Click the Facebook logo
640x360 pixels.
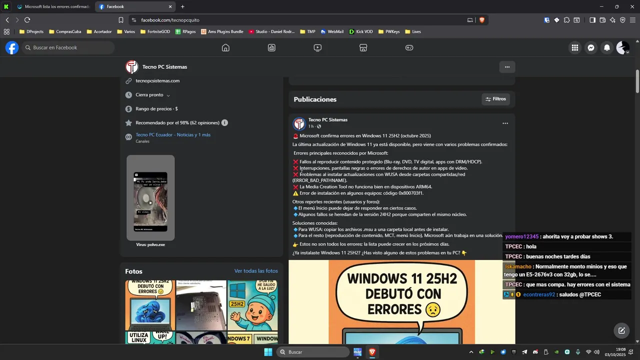click(12, 47)
